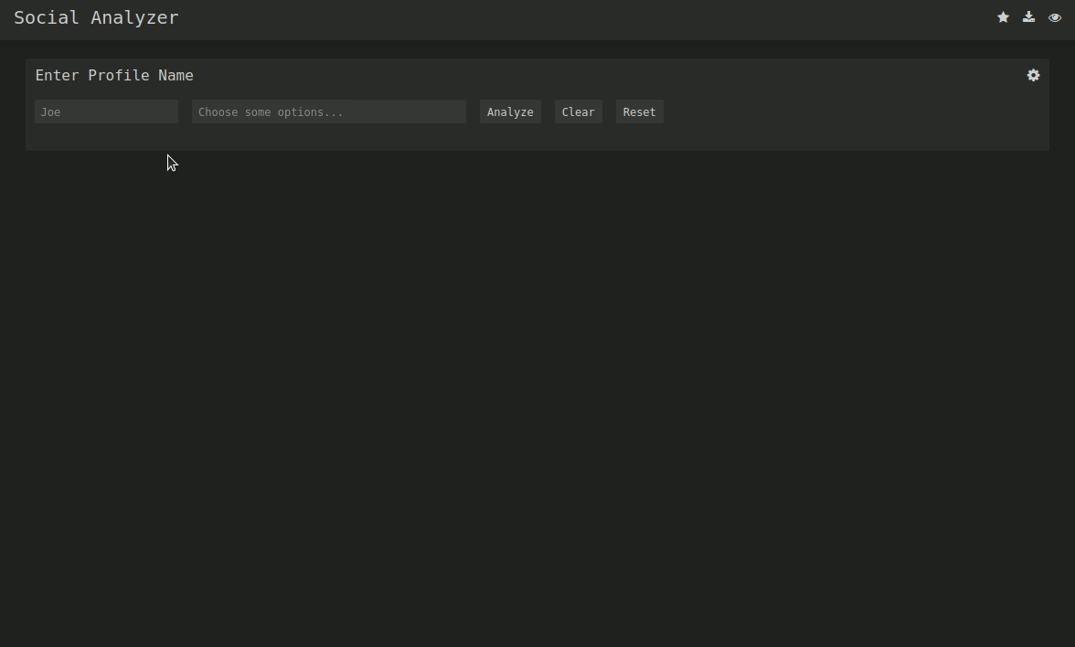Viewport: 1075px width, 647px height.
Task: Click the eye icon in header
Action: [1055, 17]
